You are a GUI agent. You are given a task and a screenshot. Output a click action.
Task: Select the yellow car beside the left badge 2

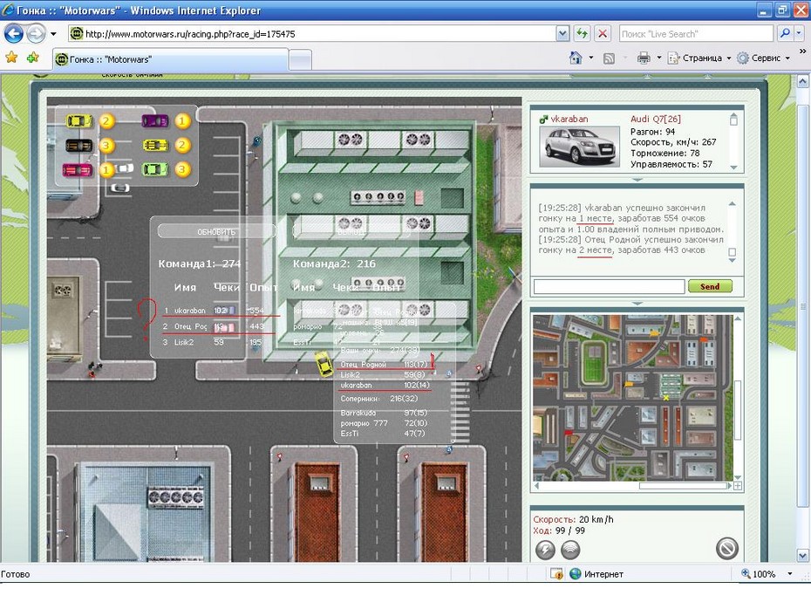click(79, 121)
